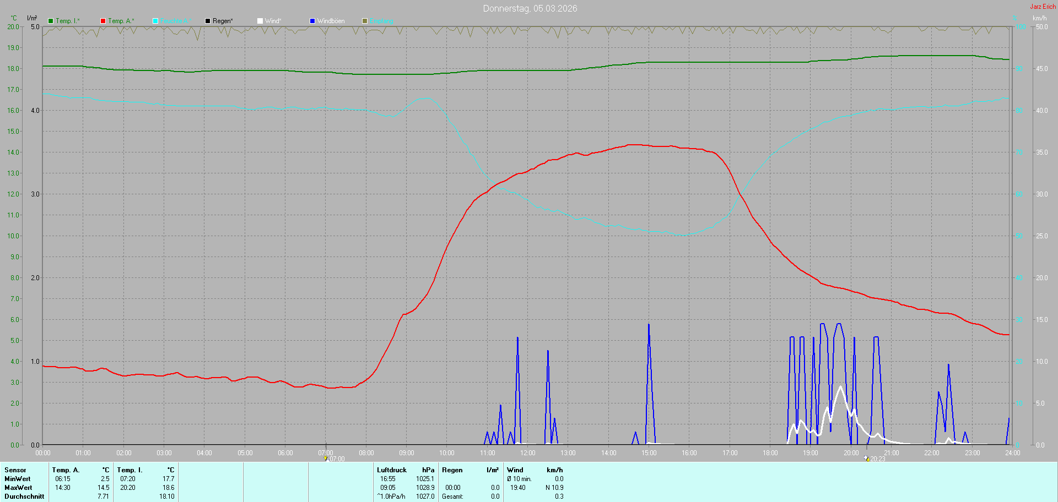Click the Luftdruck column header
The width and height of the screenshot is (1058, 502).
pos(392,470)
